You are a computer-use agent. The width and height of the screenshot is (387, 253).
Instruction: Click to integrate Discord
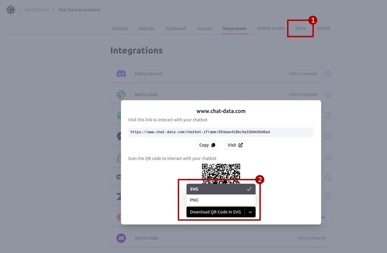[x=303, y=74]
